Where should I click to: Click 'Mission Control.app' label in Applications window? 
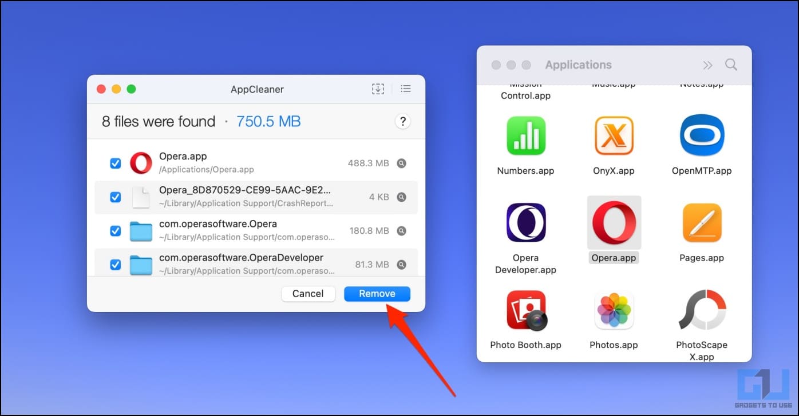525,91
